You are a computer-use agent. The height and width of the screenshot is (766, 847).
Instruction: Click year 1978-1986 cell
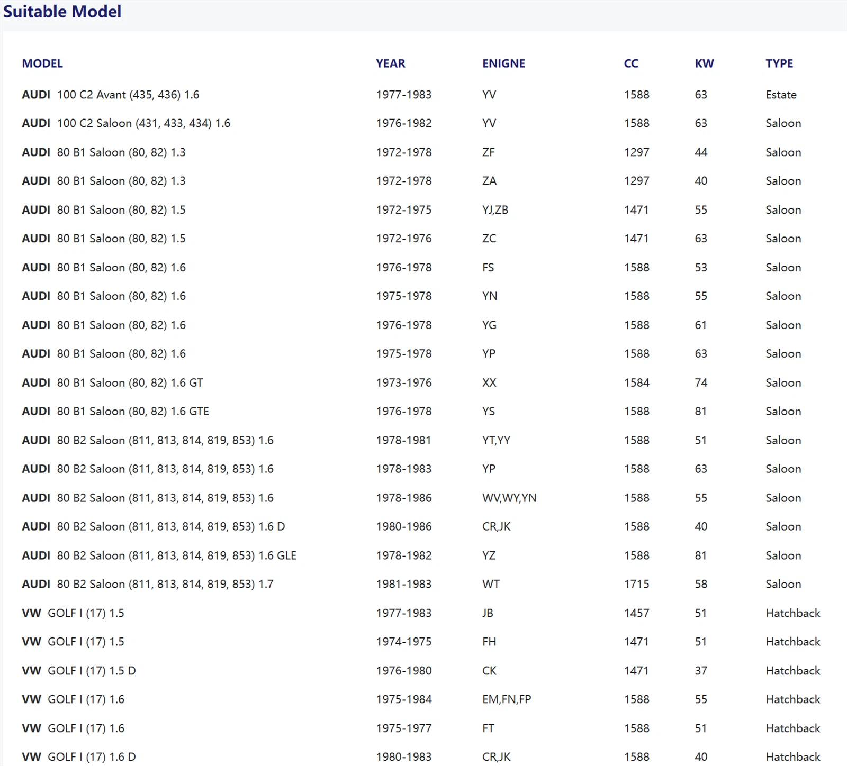click(403, 498)
